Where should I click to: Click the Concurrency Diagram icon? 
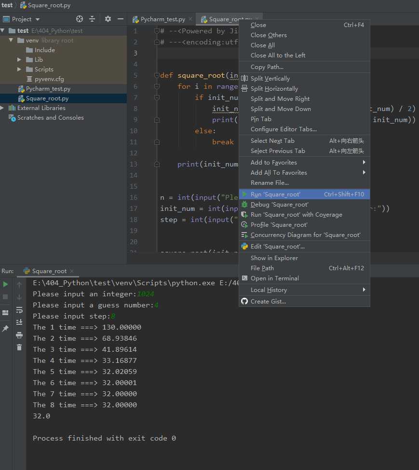tap(244, 235)
